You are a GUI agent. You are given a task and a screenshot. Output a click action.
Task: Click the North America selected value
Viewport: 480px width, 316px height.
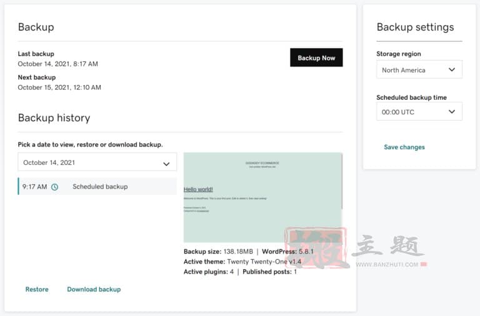pos(404,70)
